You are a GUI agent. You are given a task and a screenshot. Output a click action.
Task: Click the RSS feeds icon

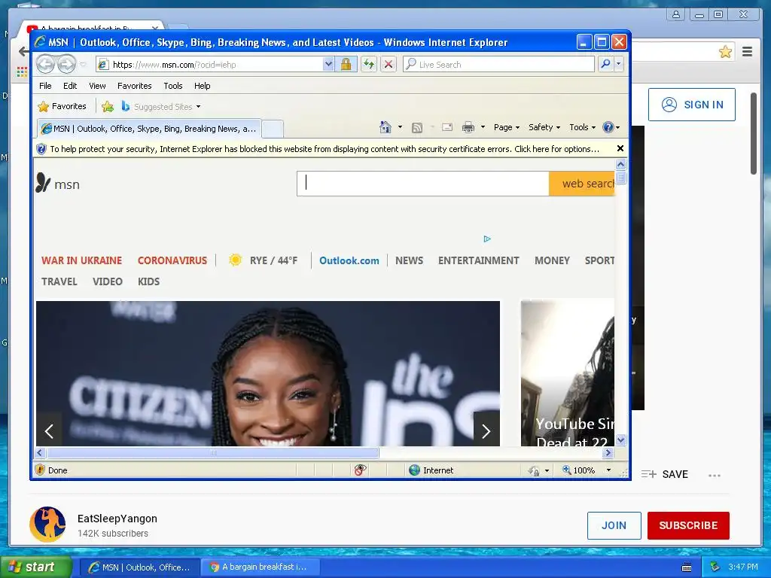(417, 128)
